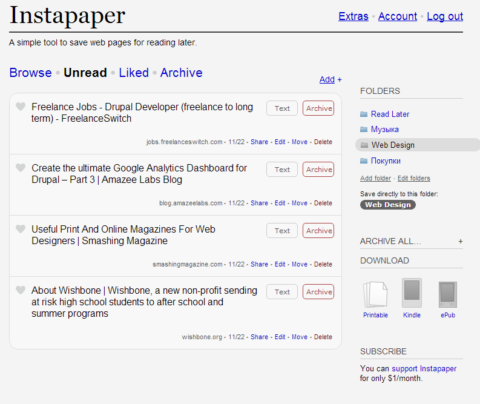Viewport: 480px width, 404px height.
Task: Delete the jobs.freelanceswitch.com article
Action: click(323, 142)
